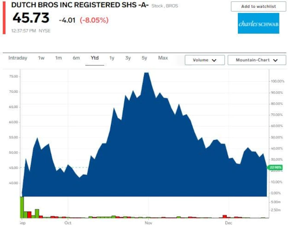
Task: Open the Charles Schwab ad banner
Action: [258, 23]
